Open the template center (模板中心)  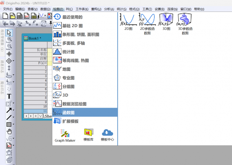tap(107, 135)
